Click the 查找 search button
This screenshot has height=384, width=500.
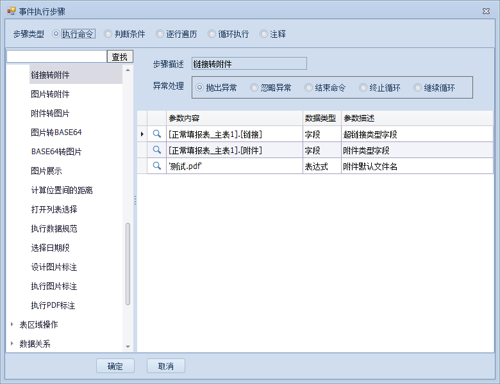tap(120, 57)
